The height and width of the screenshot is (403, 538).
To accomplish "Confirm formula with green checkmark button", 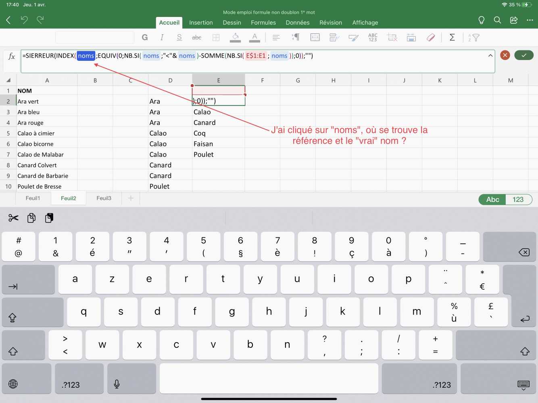I will 524,55.
